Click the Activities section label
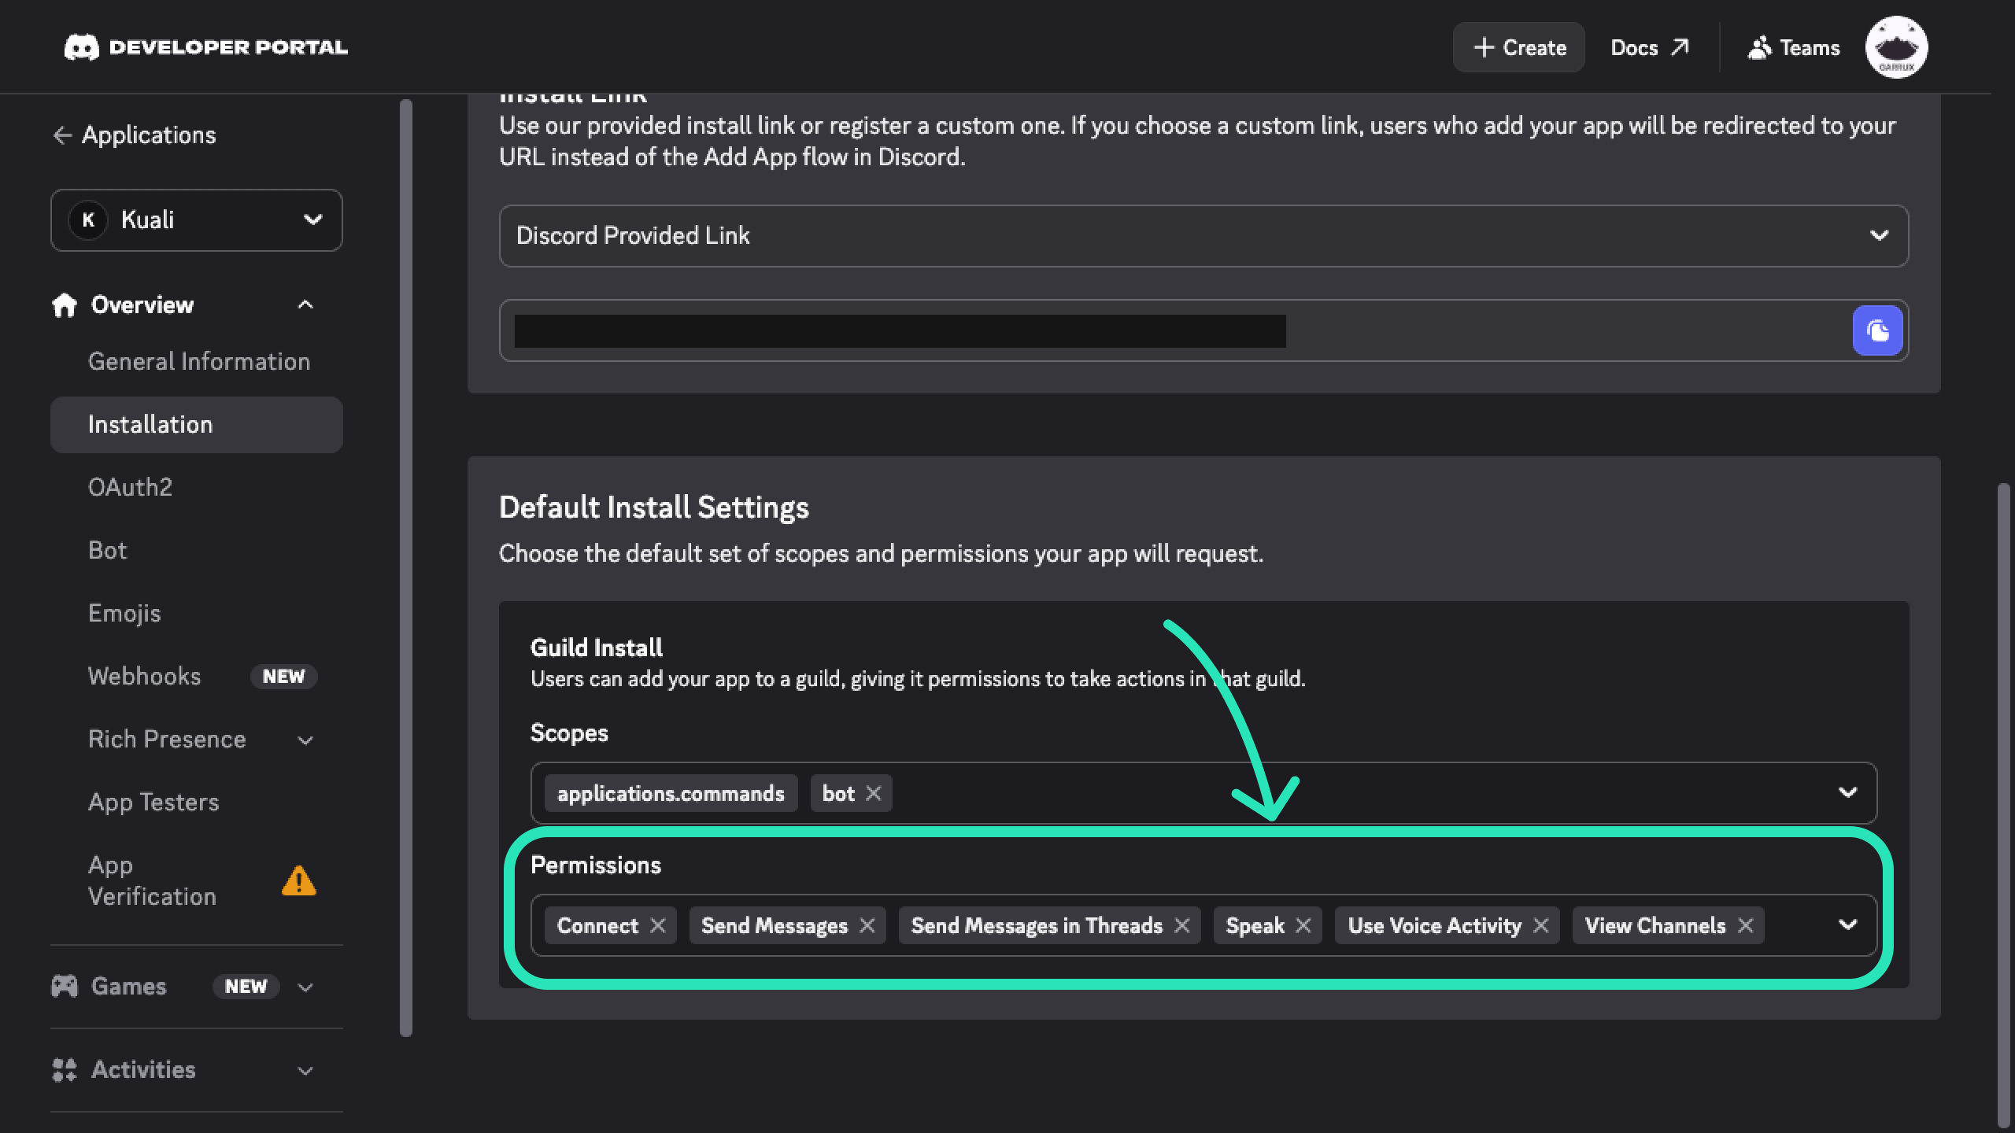This screenshot has height=1133, width=2015. (x=143, y=1069)
